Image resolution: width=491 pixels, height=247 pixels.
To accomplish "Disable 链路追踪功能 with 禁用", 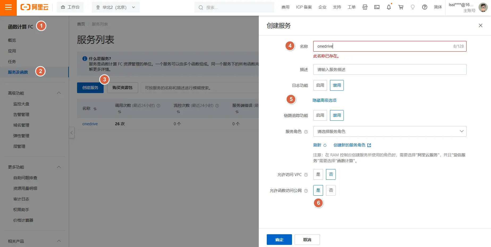I will (337, 115).
